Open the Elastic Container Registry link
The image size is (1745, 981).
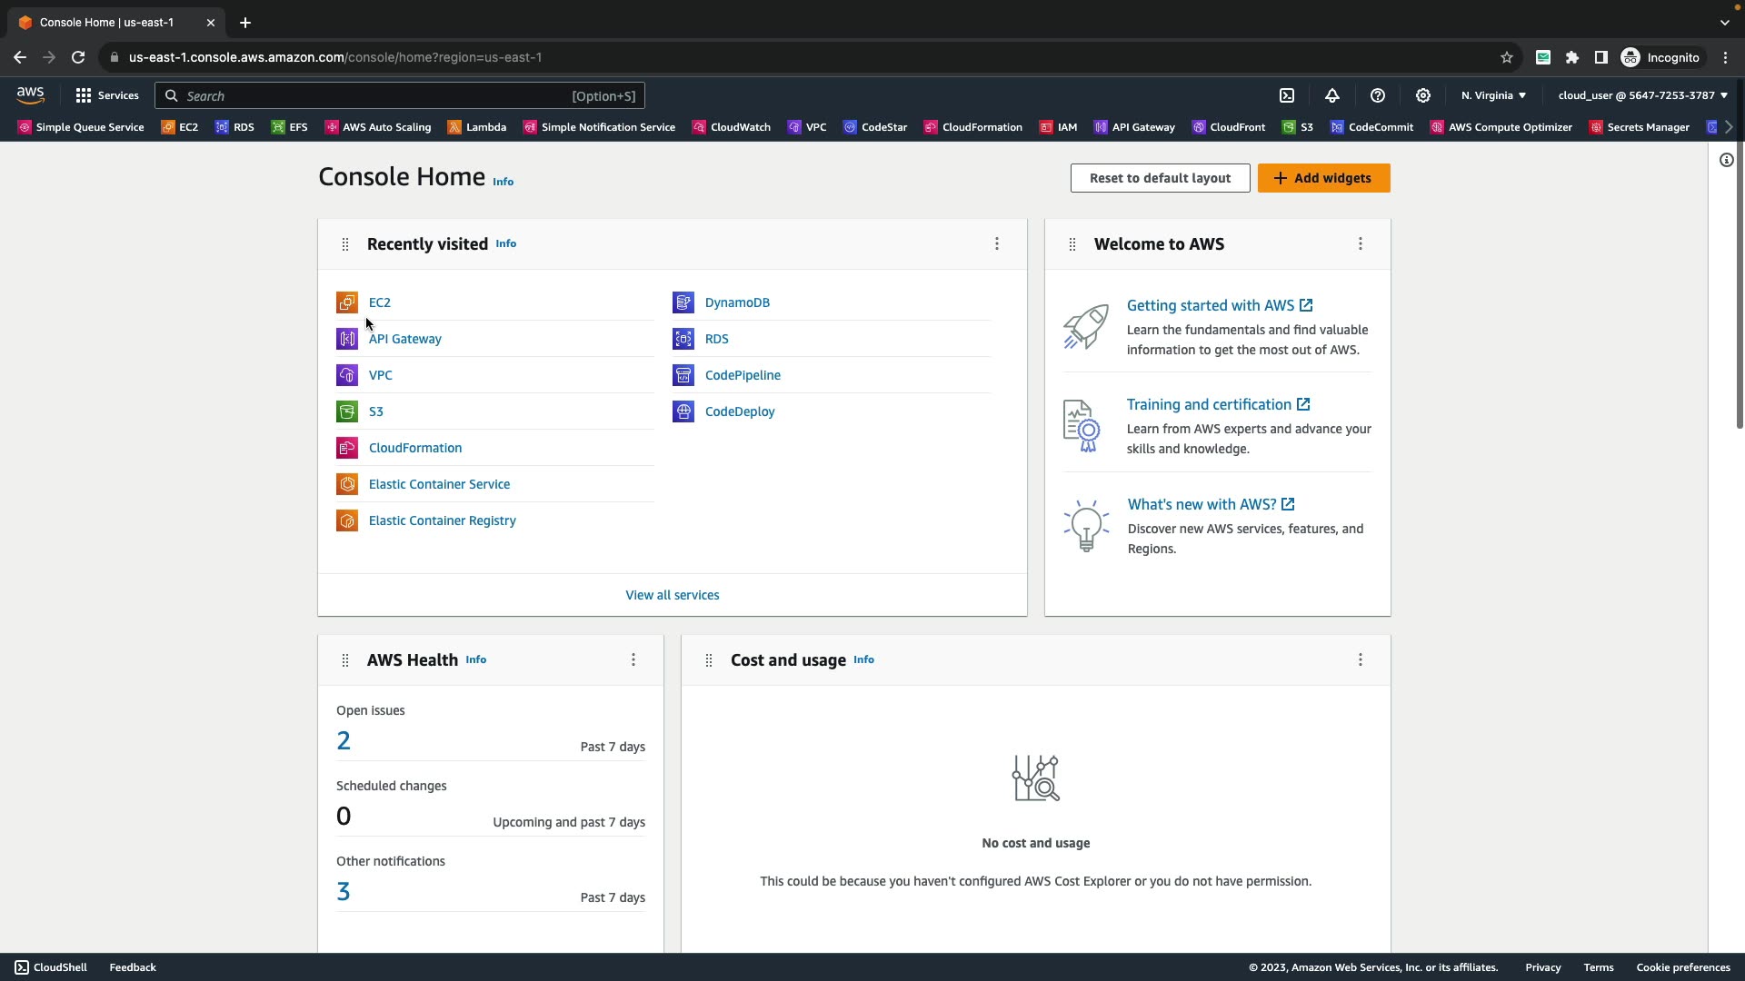(x=443, y=520)
